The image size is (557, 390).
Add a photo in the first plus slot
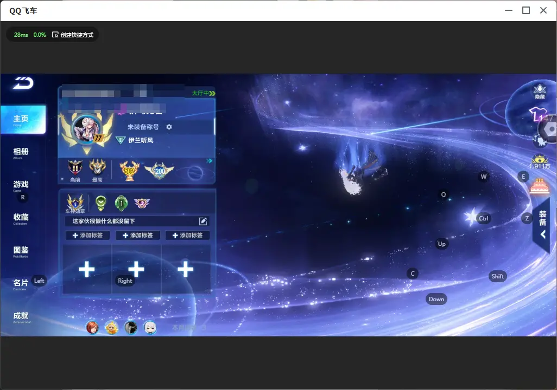coord(87,269)
